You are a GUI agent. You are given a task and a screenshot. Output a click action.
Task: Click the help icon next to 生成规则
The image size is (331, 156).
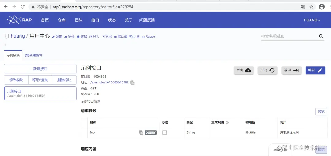(227, 122)
